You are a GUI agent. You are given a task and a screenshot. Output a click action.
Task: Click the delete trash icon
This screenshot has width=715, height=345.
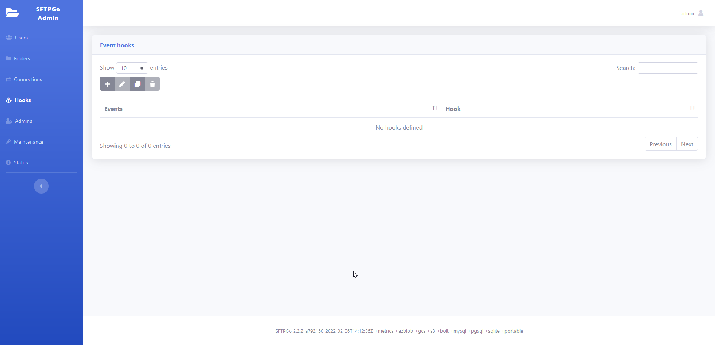(152, 84)
